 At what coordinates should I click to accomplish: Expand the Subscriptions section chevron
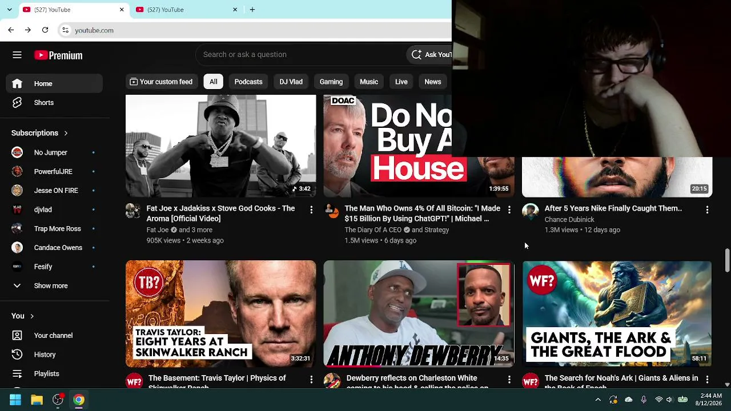click(x=66, y=133)
